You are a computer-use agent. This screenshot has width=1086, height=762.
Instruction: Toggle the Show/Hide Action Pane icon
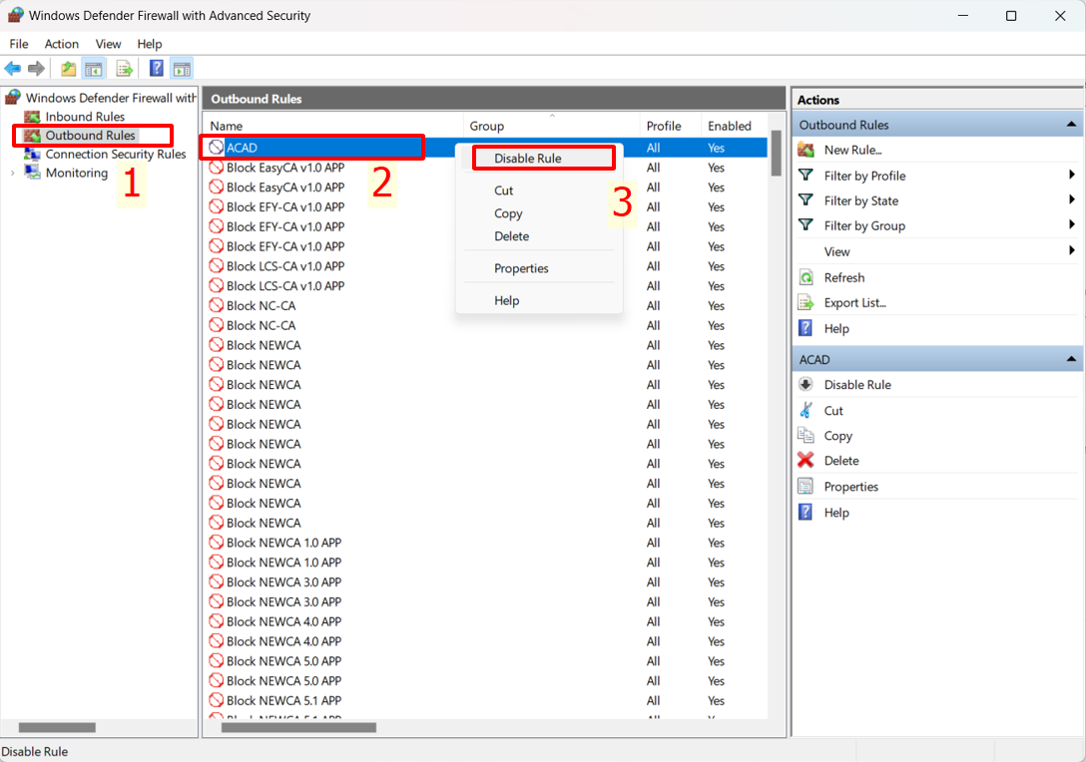point(182,69)
